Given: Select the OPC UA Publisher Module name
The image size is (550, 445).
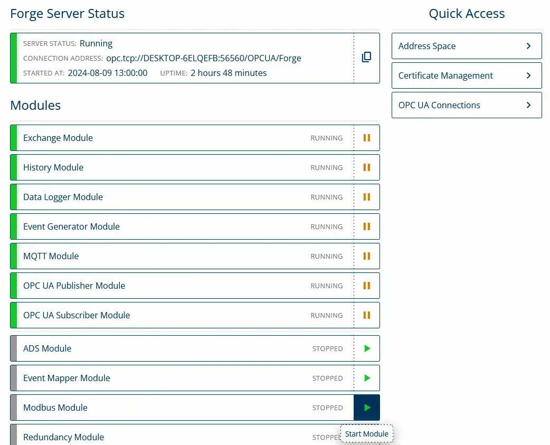Looking at the screenshot, I should (74, 286).
